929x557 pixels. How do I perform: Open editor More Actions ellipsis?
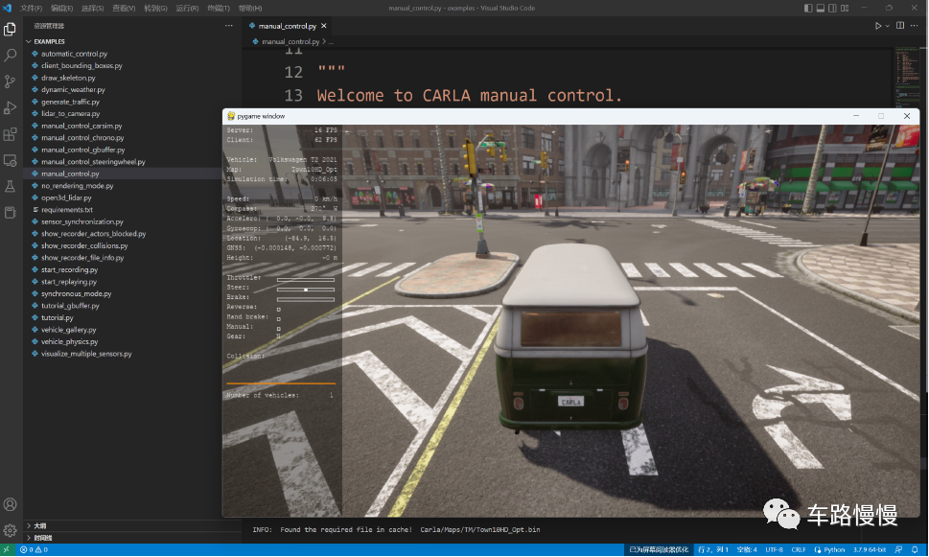pos(915,26)
